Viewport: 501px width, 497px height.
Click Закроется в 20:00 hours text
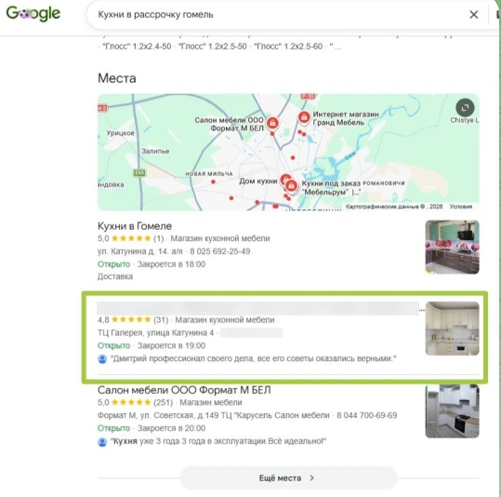[x=171, y=428]
